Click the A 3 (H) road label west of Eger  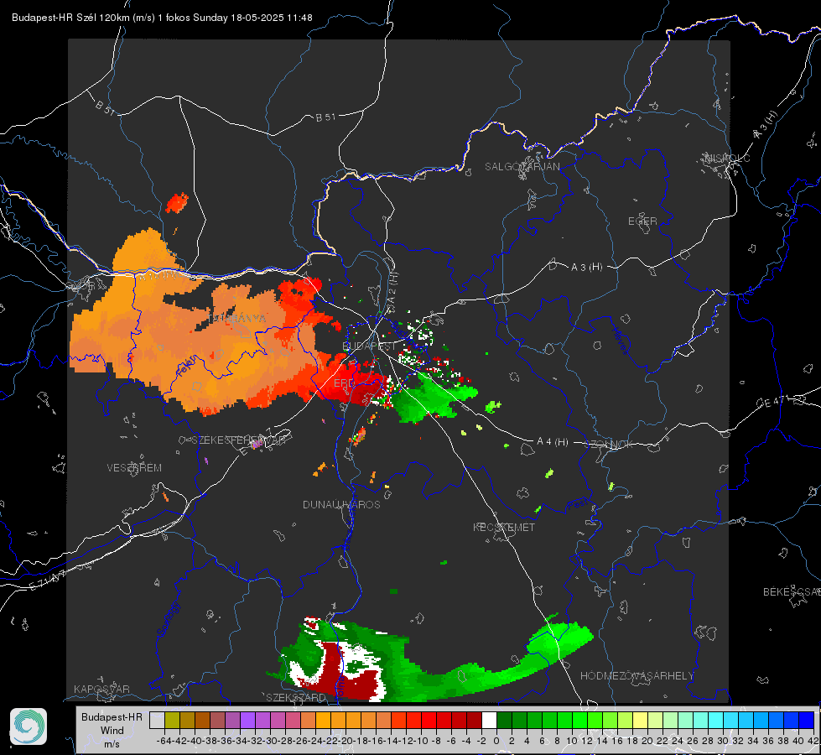586,268
